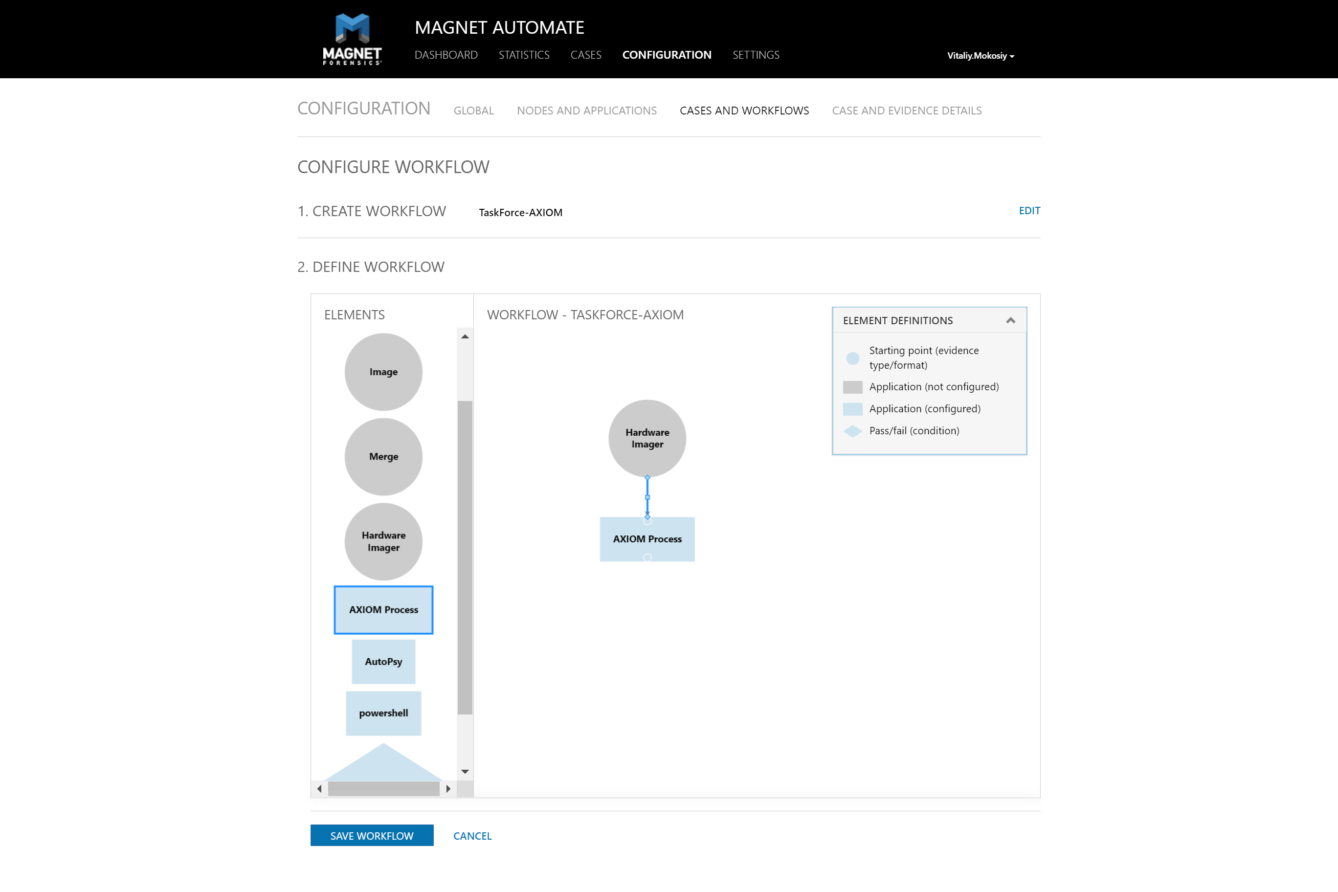This screenshot has height=892, width=1338.
Task: Open the Configuration menu item
Action: pos(667,55)
